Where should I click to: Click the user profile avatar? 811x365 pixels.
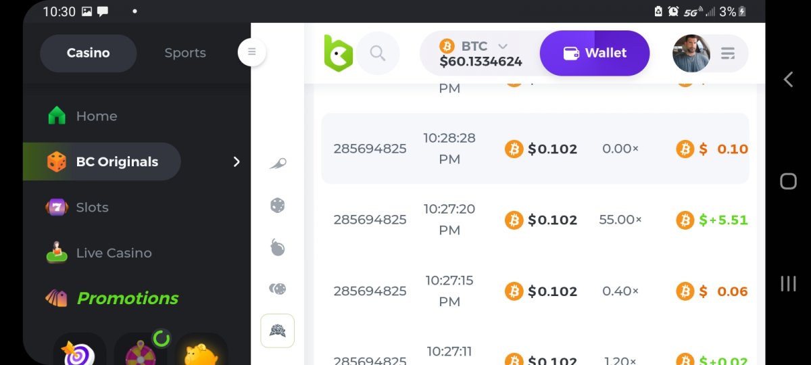tap(691, 53)
